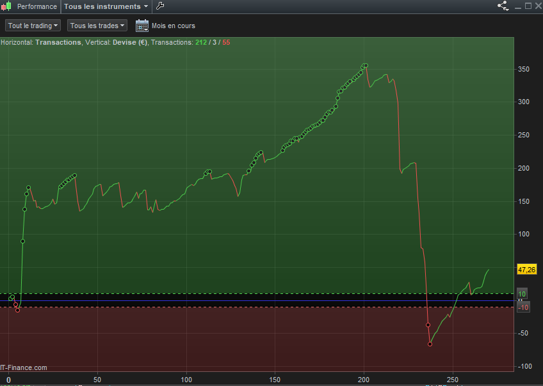Click the green 212 winning transactions count
Image resolution: width=543 pixels, height=386 pixels.
click(201, 43)
